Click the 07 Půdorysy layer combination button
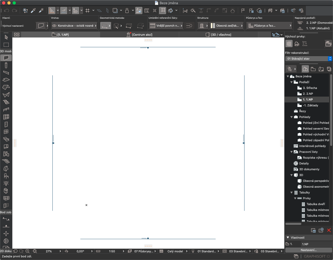The image size is (333, 260). [143, 251]
